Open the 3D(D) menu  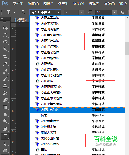point(123,4)
